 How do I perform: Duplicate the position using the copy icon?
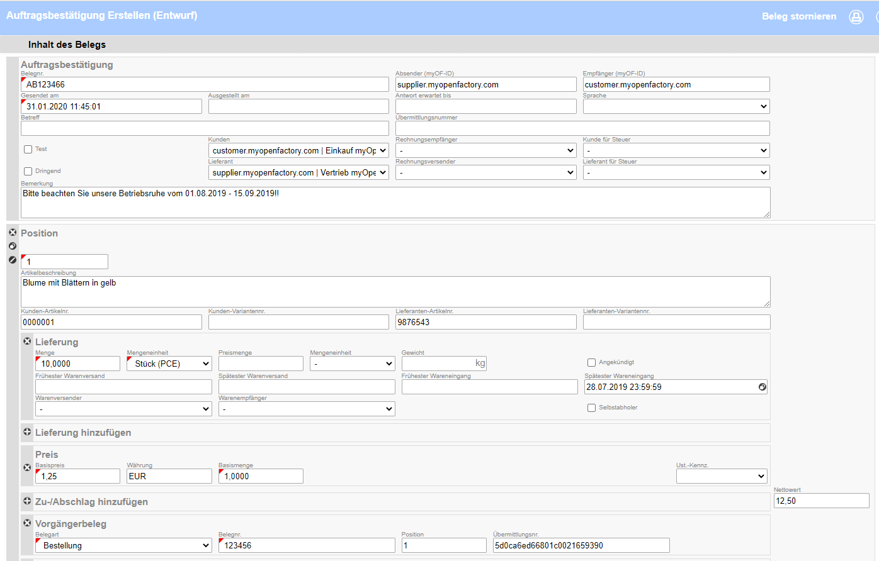point(13,246)
